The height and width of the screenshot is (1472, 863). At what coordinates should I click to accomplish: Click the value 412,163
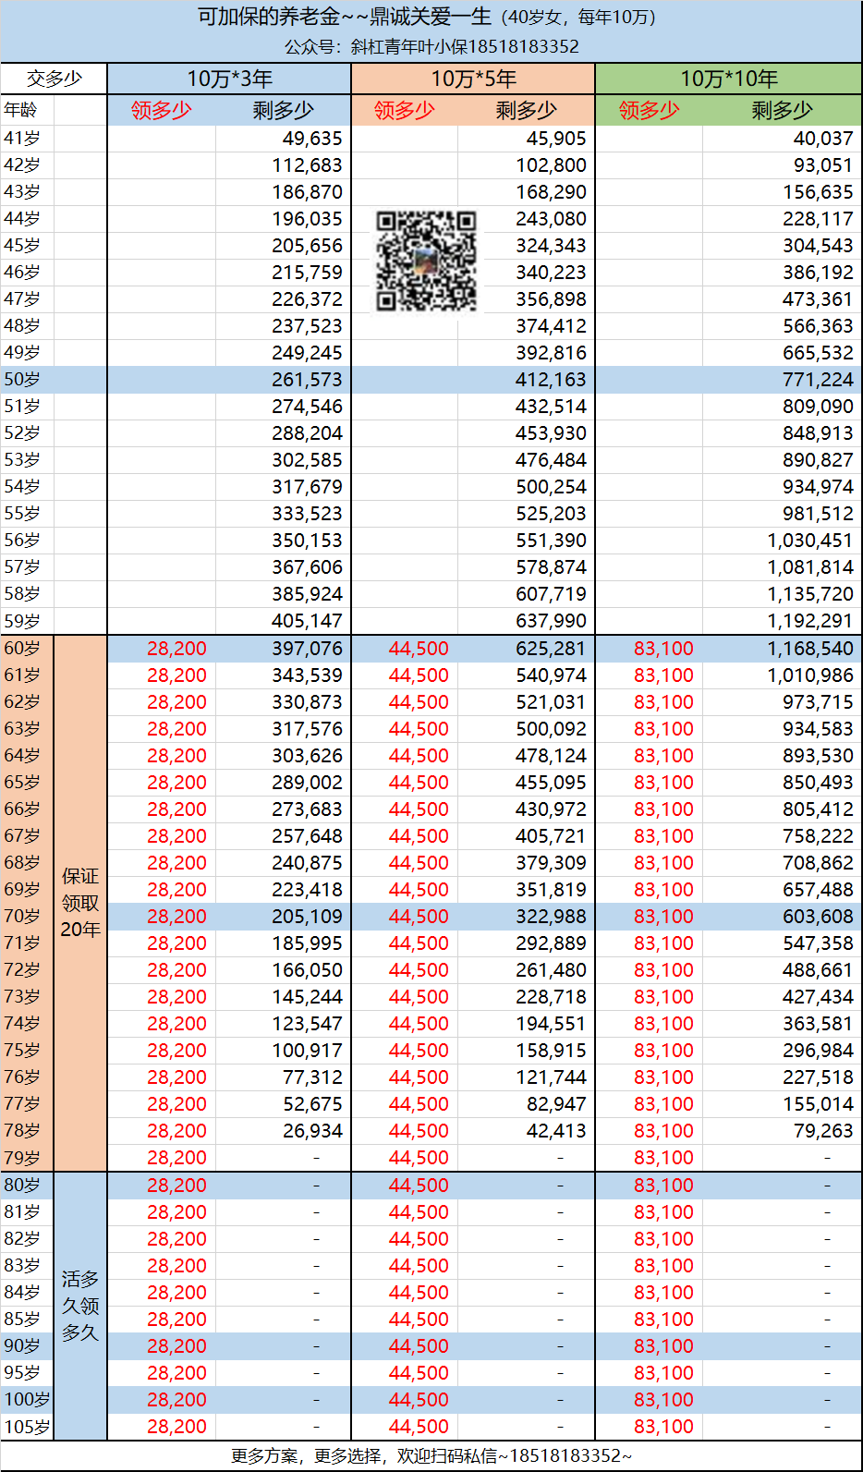[x=551, y=380]
